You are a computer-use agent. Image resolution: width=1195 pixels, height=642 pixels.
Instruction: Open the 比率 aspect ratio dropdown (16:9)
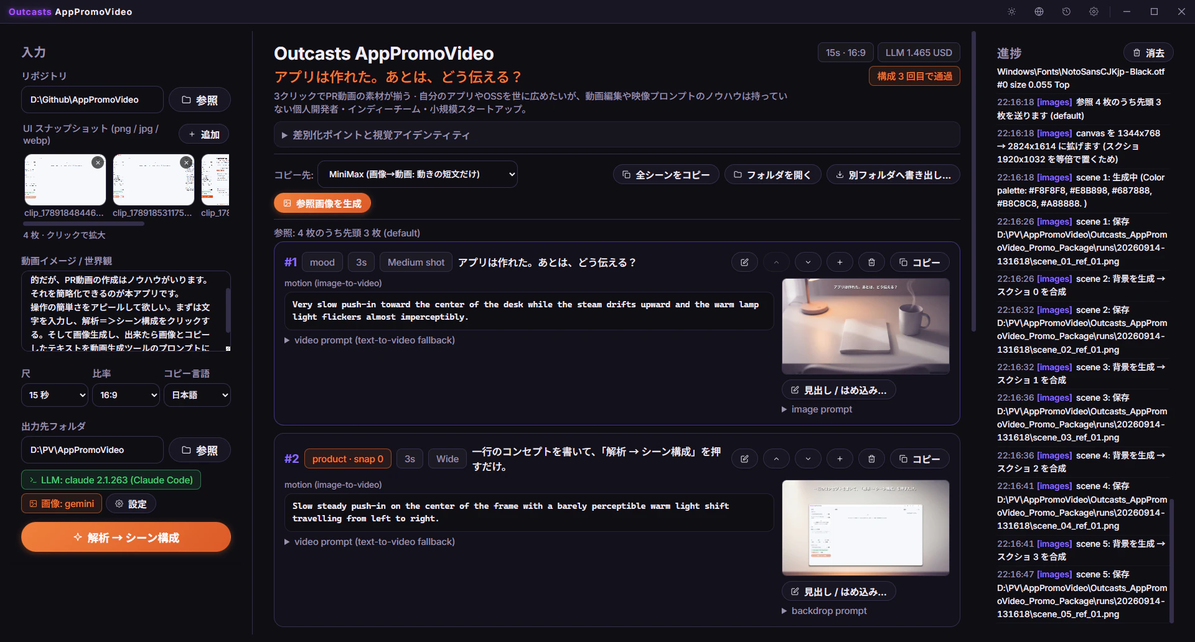tap(126, 395)
